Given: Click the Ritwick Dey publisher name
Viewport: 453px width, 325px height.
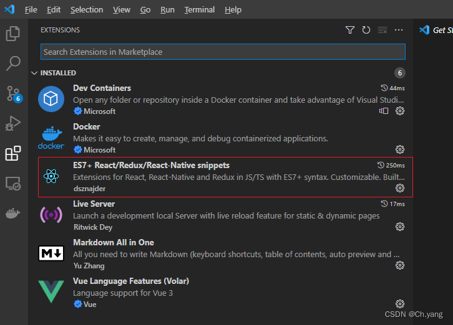Looking at the screenshot, I should click(x=93, y=227).
